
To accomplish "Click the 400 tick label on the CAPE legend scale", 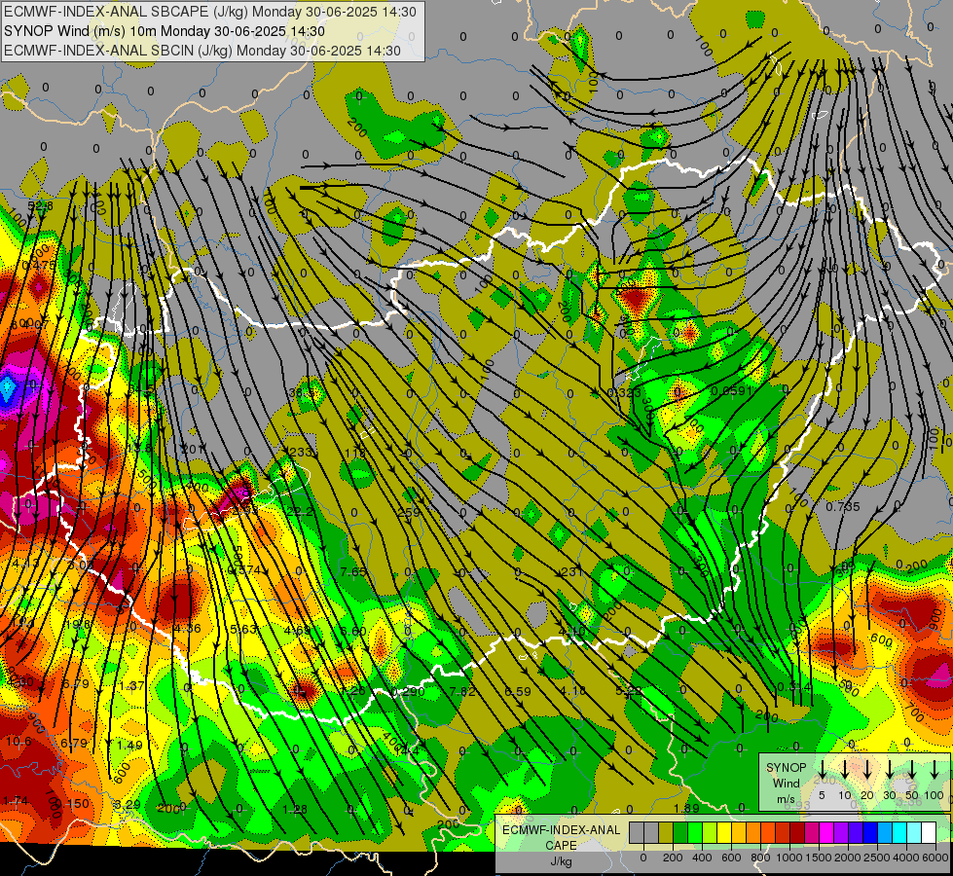I will [x=702, y=858].
